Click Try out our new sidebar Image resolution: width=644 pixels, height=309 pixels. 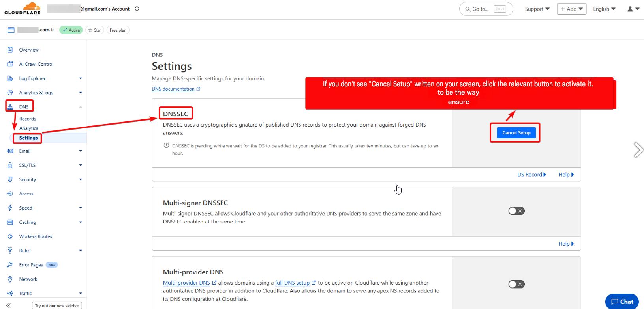coord(57,305)
